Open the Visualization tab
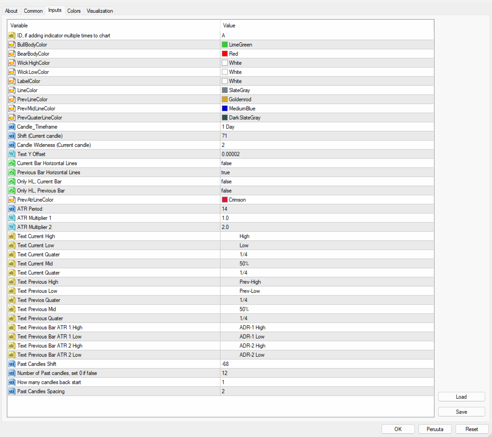 (99, 10)
